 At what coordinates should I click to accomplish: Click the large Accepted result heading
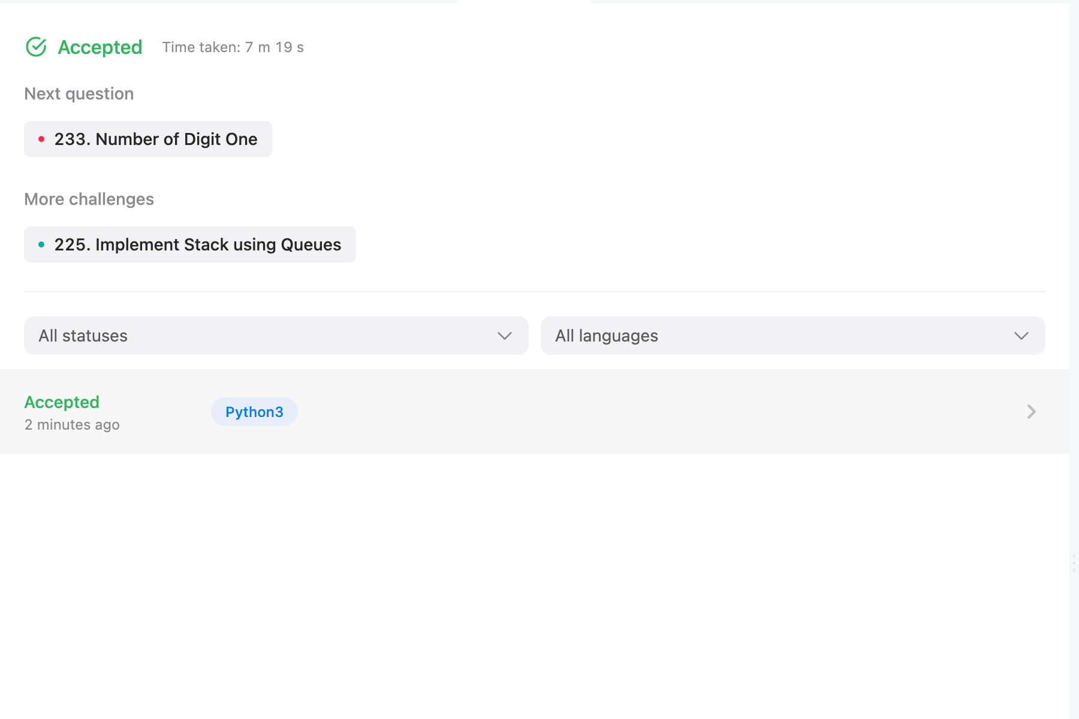(100, 47)
